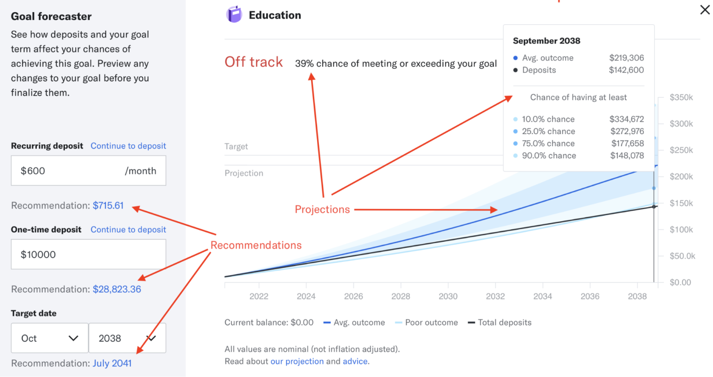Viewport: 713px width, 377px height.
Task: Open the 'advice' link
Action: tap(355, 361)
